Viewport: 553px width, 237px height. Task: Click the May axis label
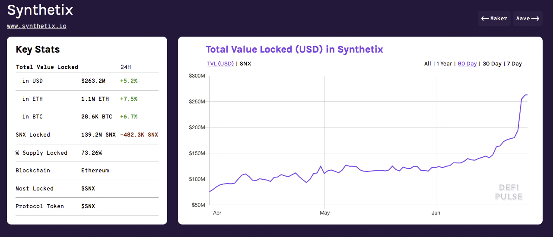(325, 213)
